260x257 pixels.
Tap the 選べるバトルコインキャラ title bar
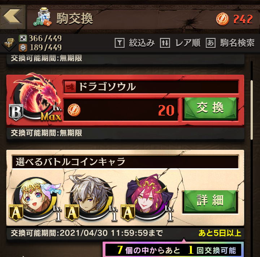[x=125, y=162]
